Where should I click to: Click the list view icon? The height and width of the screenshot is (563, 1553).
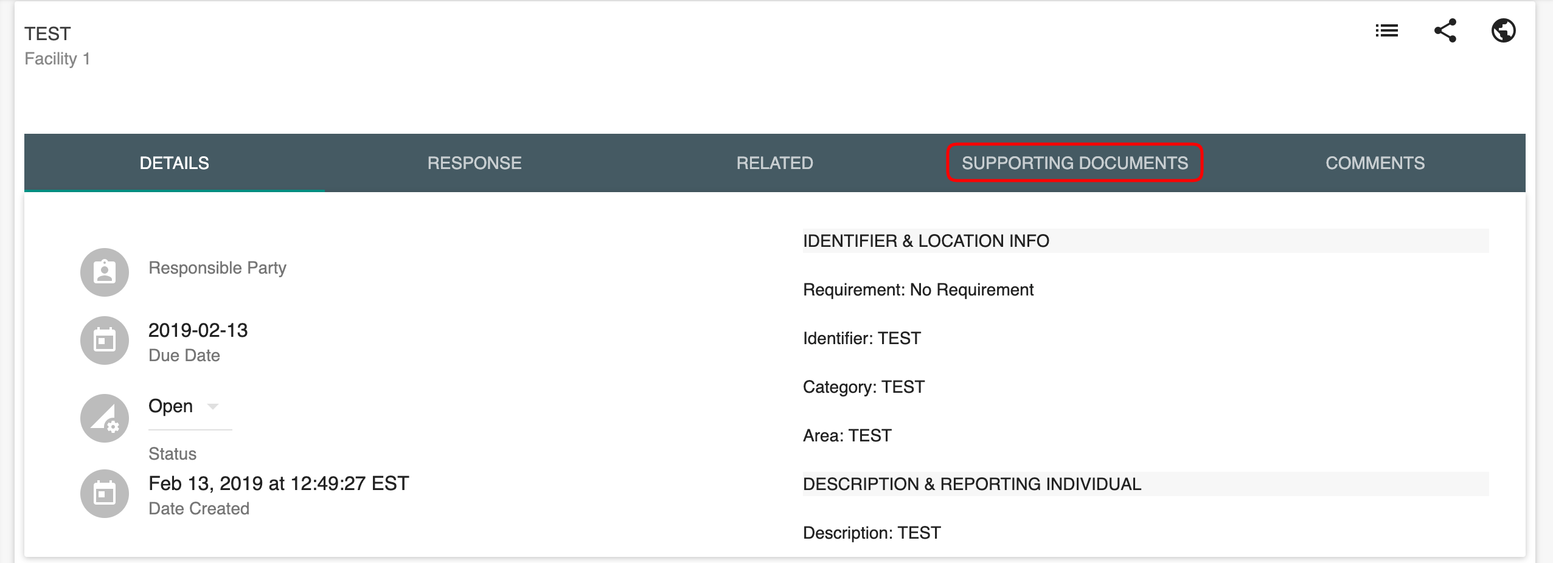click(x=1386, y=30)
